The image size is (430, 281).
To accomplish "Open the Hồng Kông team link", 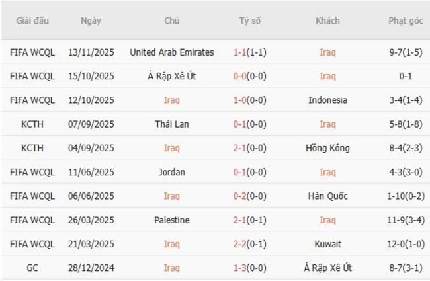I will (327, 148).
